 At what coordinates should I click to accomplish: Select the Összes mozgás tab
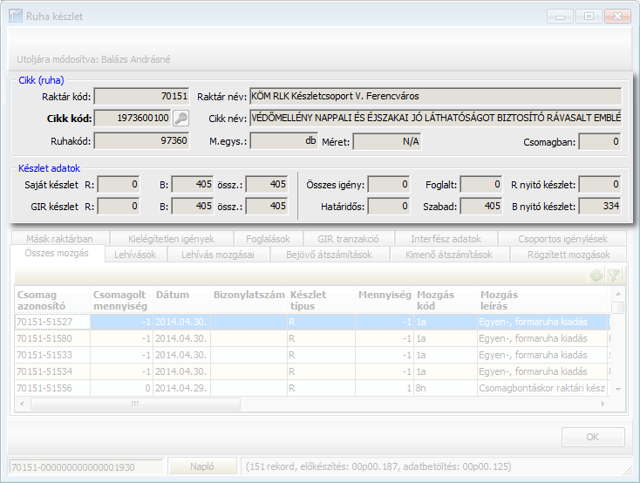(x=57, y=253)
